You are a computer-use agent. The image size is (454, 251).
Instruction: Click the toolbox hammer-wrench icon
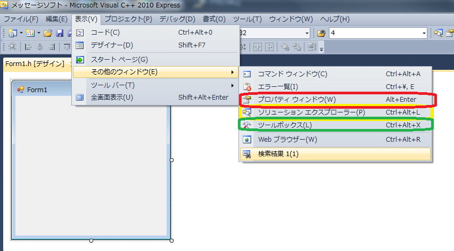click(x=246, y=125)
